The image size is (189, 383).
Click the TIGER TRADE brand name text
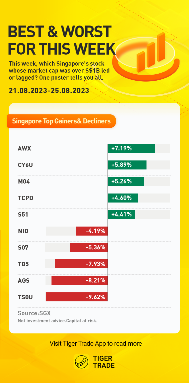pyautogui.click(x=104, y=362)
